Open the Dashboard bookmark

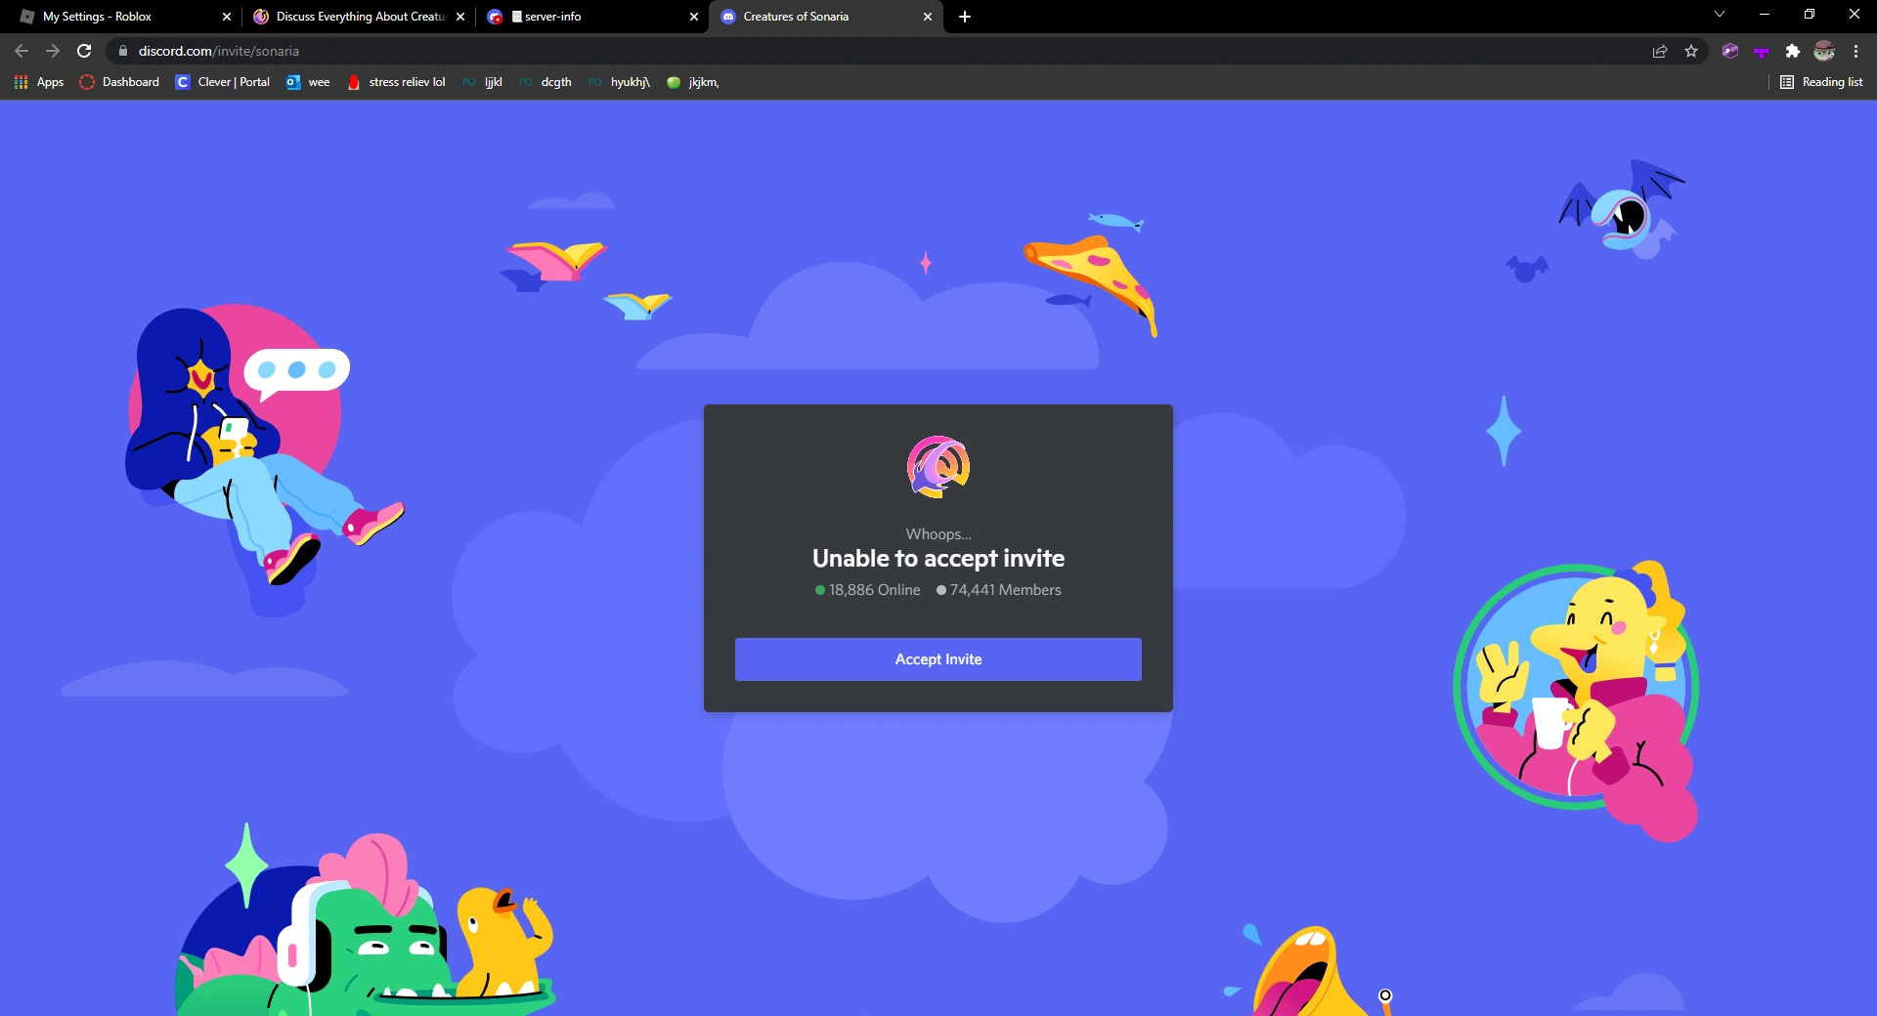click(x=119, y=82)
